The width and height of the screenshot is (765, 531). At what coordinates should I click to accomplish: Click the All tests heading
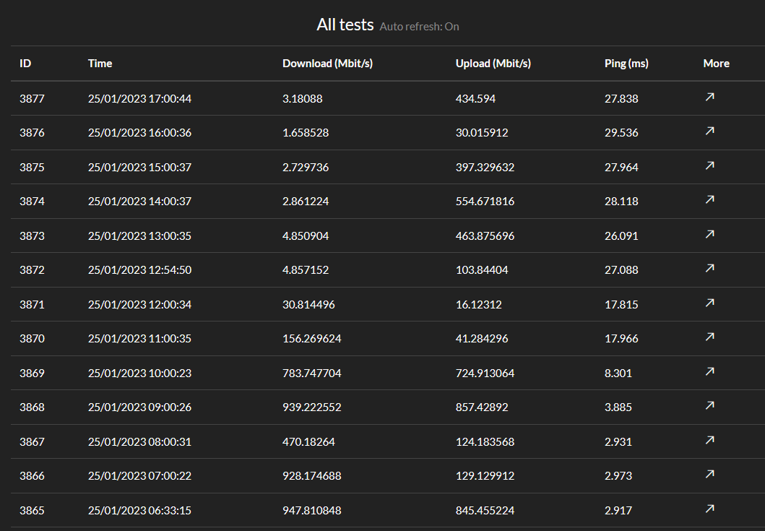pos(345,25)
